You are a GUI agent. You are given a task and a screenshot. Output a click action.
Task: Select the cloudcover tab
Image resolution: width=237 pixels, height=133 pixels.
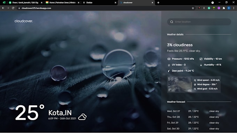(136, 2)
